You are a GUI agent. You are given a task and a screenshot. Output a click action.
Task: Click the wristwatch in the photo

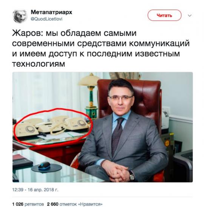click(132, 175)
